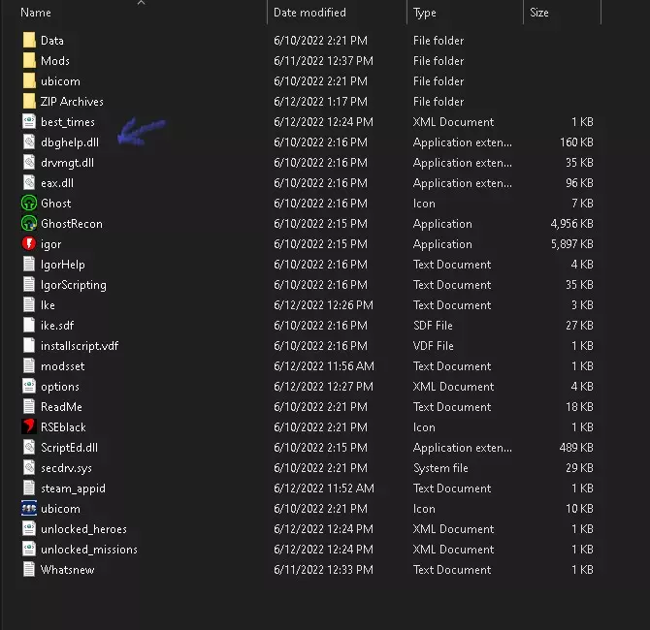Select the Whatsnew document icon
The height and width of the screenshot is (630, 650).
pos(29,570)
